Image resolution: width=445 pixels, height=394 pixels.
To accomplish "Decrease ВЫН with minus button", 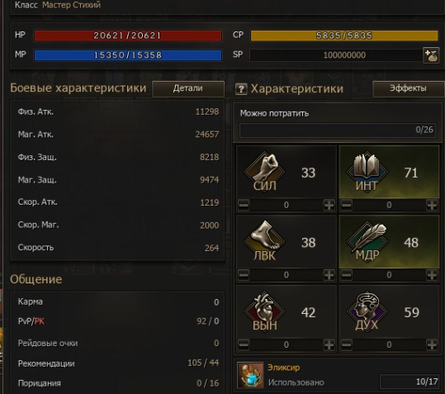I will coord(244,345).
